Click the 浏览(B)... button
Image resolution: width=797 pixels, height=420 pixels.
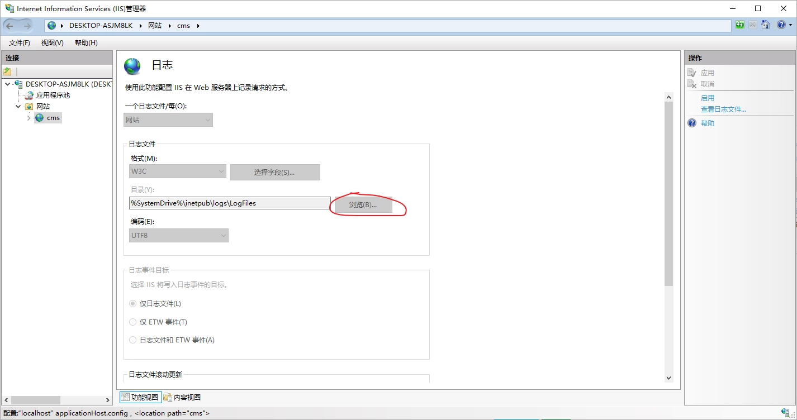tap(363, 204)
